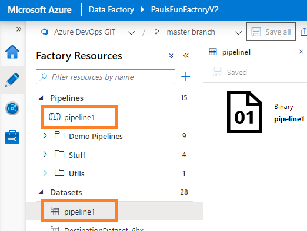The image size is (307, 231).
Task: Click the Data Factory breadcrumb
Action: tap(111, 9)
